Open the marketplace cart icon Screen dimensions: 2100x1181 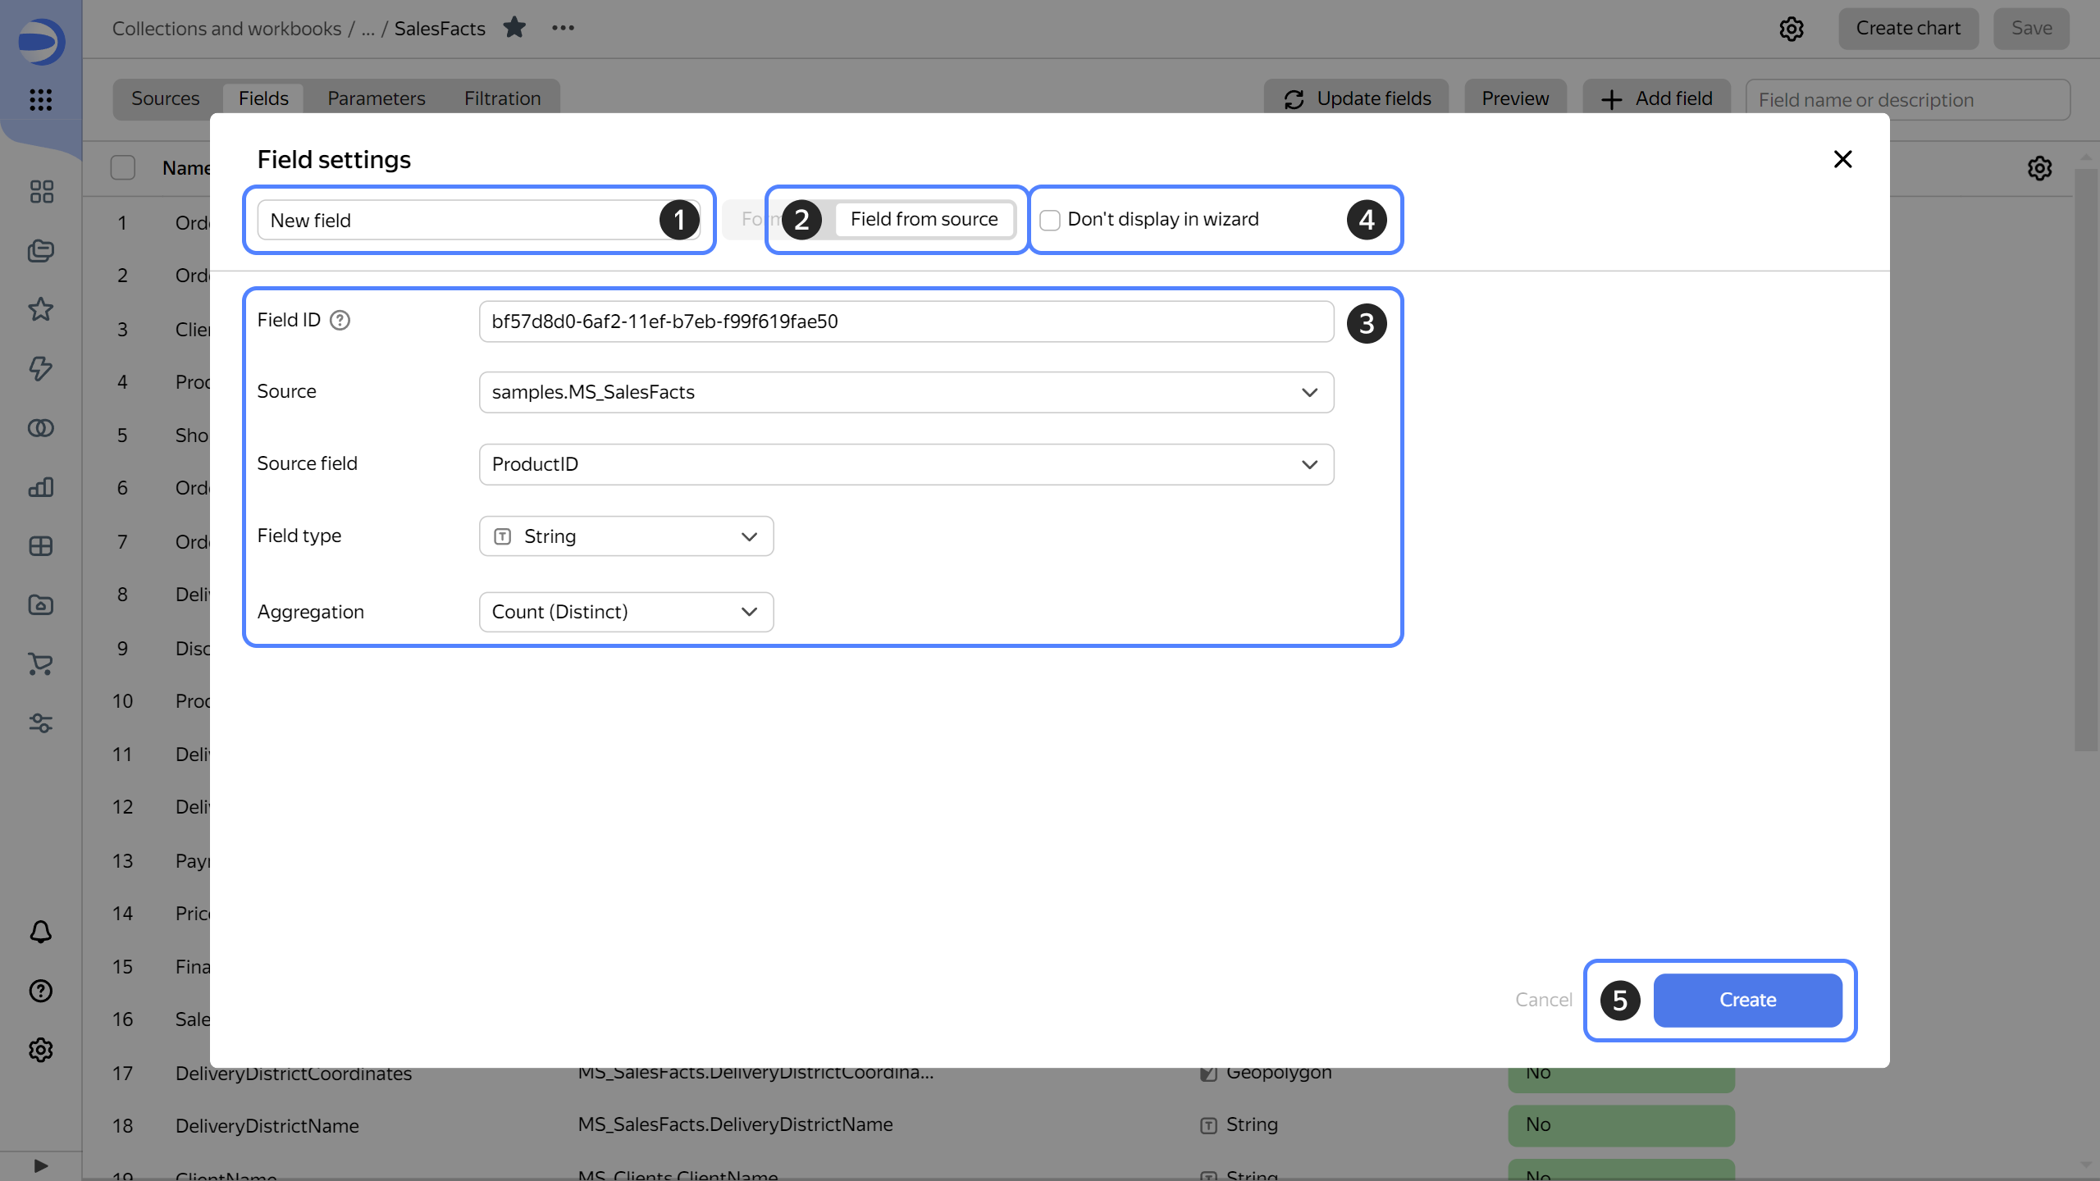(40, 663)
